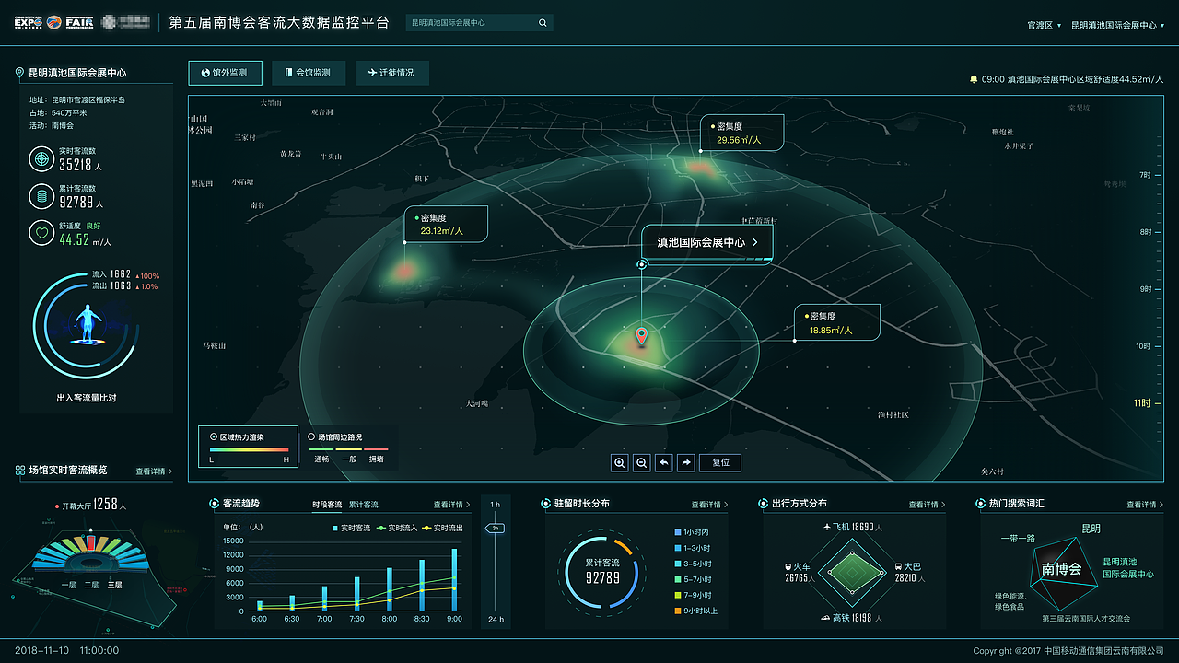Click the high-speed rail 高铁 icon

[823, 618]
